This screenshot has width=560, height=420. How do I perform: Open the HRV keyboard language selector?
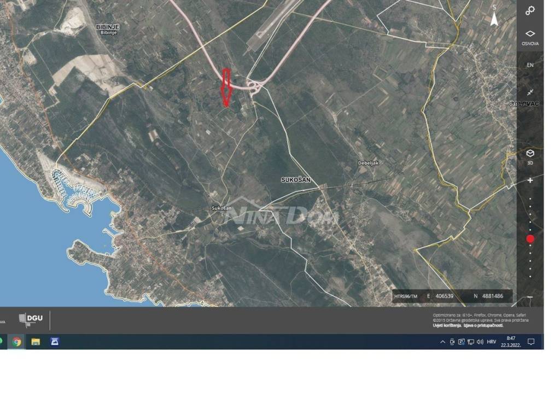click(x=491, y=342)
